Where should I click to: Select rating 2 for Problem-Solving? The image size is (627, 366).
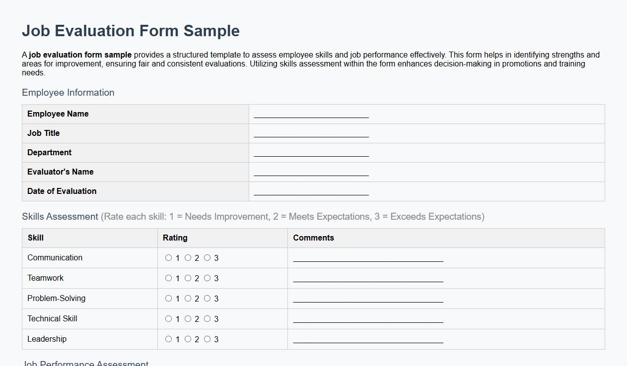[188, 298]
